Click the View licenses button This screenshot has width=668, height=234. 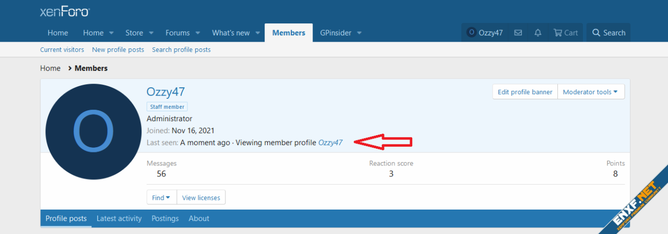tap(201, 198)
